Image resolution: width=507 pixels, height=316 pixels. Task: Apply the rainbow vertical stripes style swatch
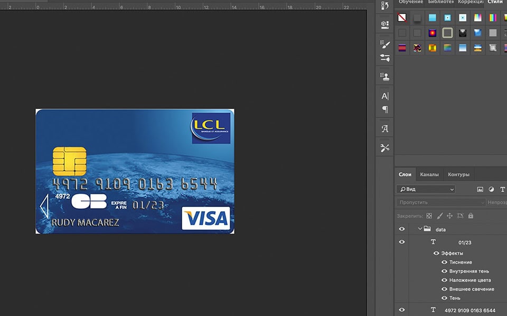point(493,17)
